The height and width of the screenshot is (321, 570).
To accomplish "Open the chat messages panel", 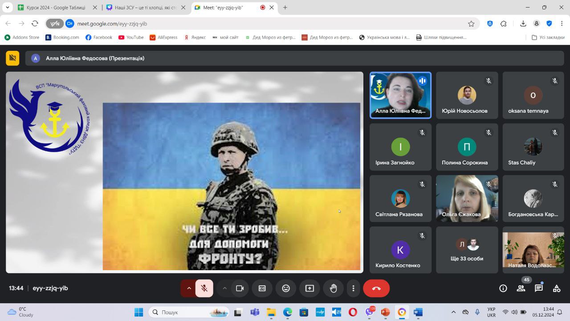I will 539,288.
